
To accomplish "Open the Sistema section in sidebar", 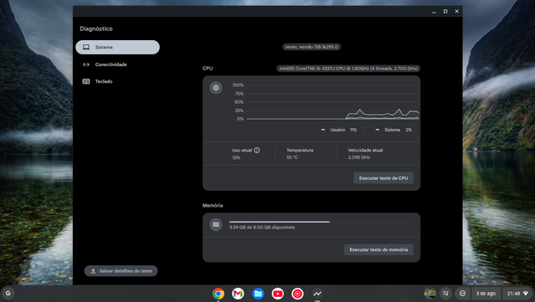I will pyautogui.click(x=117, y=47).
